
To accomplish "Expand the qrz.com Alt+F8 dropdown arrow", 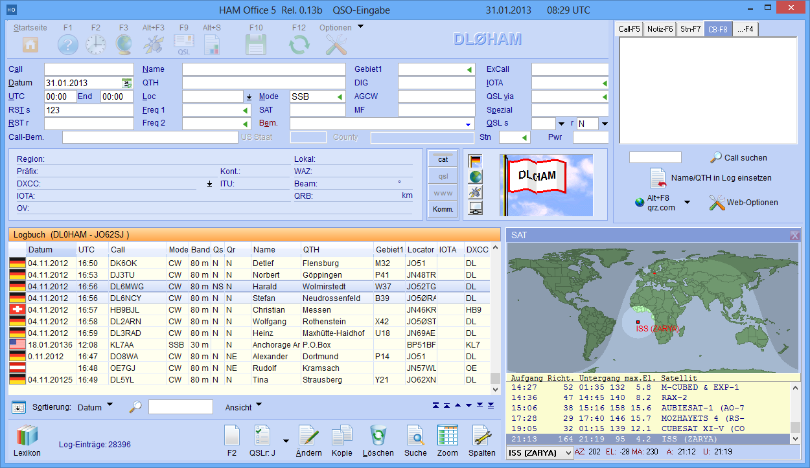I will click(688, 203).
